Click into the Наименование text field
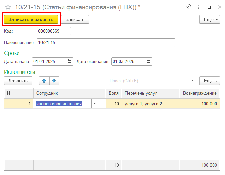The height and width of the screenshot is (175, 225). tap(106, 43)
